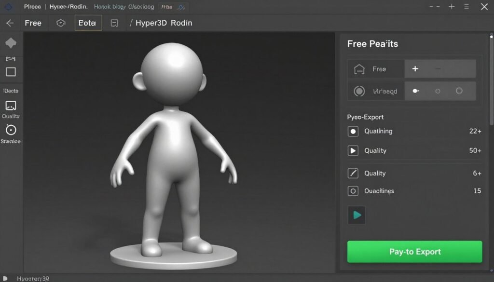Image resolution: width=494 pixels, height=282 pixels.
Task: Click the 15 value next to Ouacitines
Action: coord(477,191)
